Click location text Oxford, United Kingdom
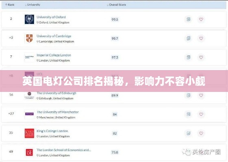Viewport: 228px width, 162px height. click(54, 22)
